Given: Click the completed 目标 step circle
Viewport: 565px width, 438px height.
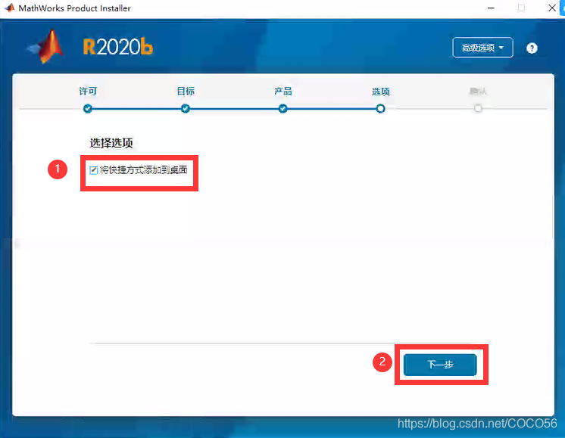Looking at the screenshot, I should point(186,108).
